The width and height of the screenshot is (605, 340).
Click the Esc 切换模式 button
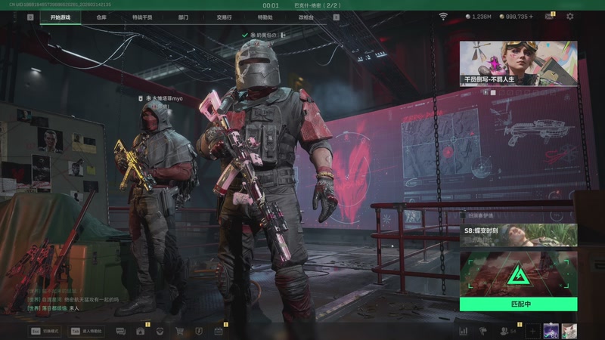pos(45,331)
